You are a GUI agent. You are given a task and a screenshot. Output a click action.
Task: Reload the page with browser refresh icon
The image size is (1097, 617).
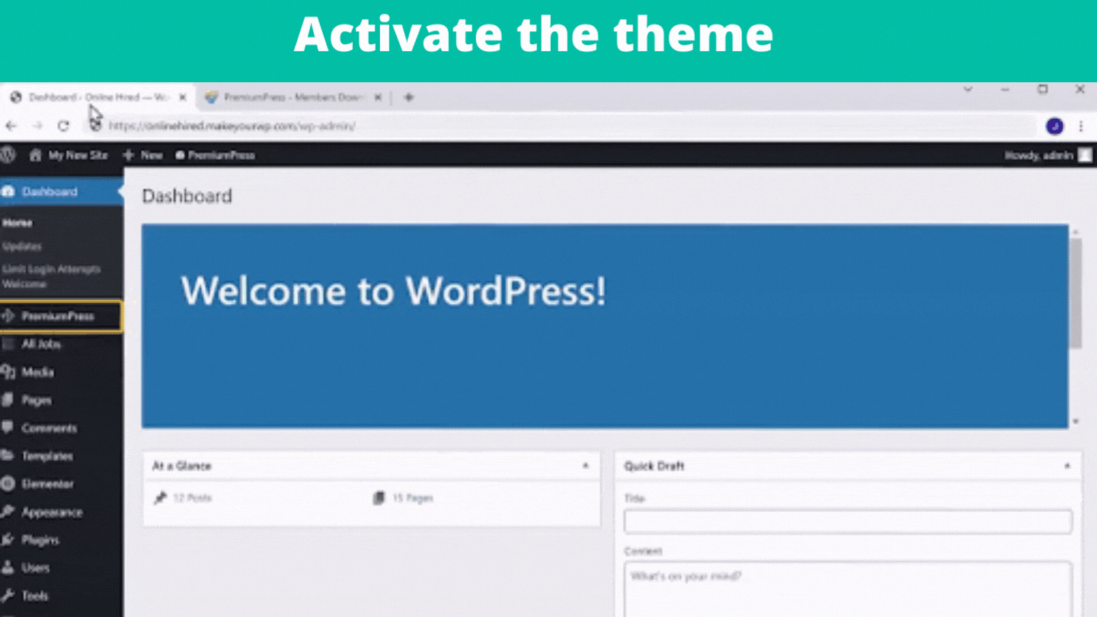pyautogui.click(x=63, y=126)
